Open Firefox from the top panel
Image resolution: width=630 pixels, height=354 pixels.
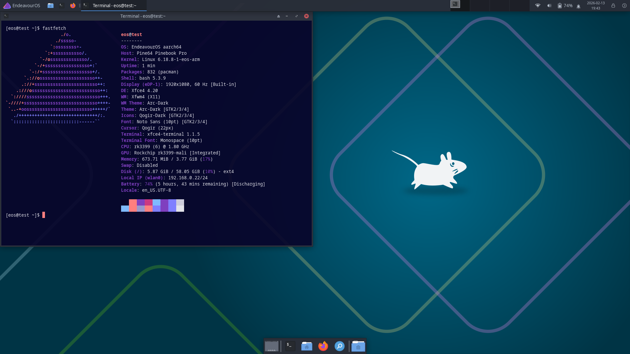(x=73, y=6)
